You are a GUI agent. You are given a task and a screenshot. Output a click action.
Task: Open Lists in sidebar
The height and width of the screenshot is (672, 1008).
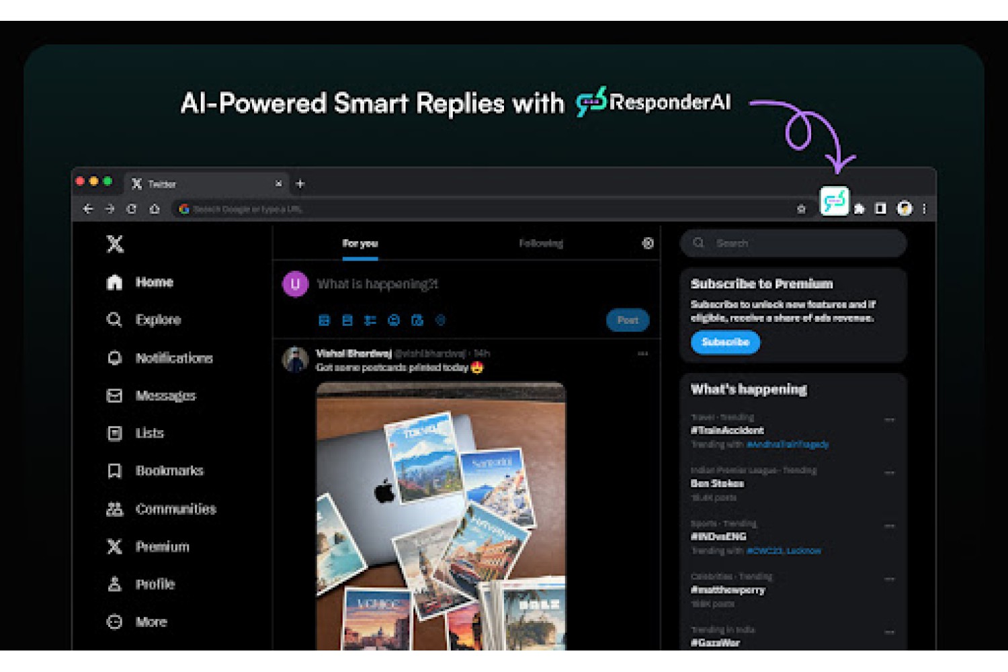[135, 433]
